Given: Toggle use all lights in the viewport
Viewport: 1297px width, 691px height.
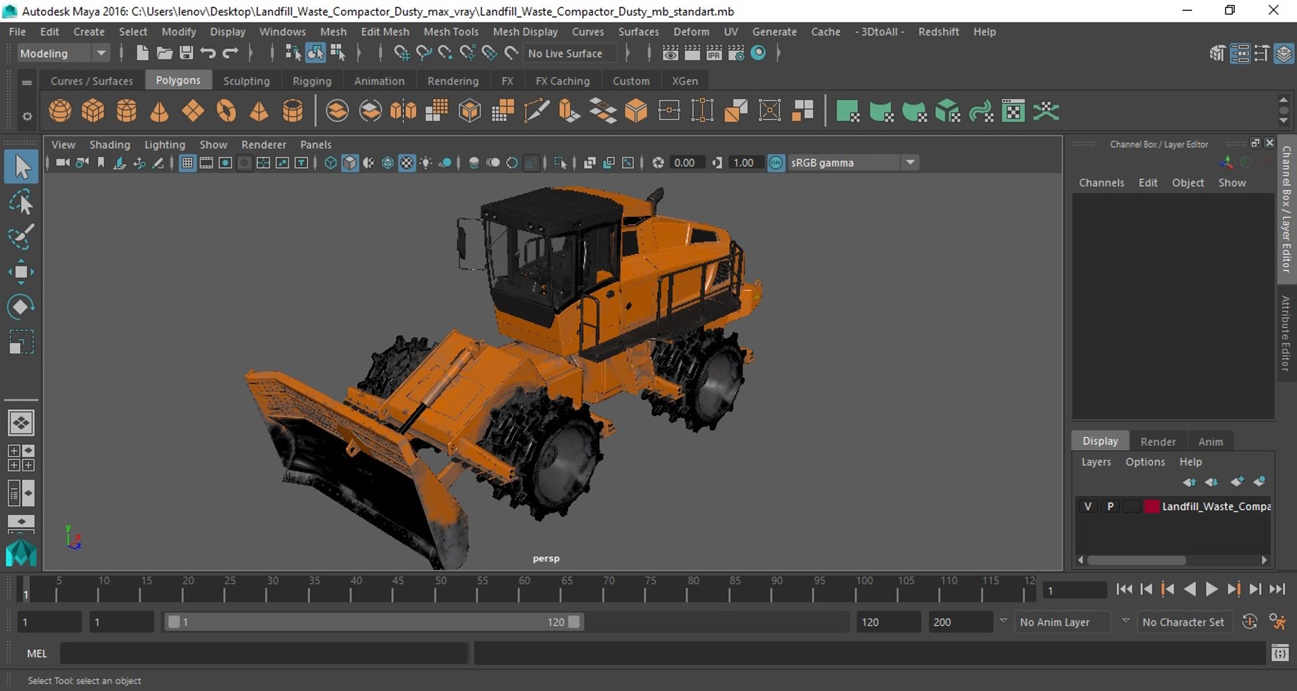Looking at the screenshot, I should click(x=426, y=163).
